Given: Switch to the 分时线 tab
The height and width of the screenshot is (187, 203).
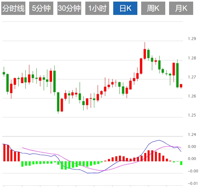Looking at the screenshot, I should coord(13,9).
